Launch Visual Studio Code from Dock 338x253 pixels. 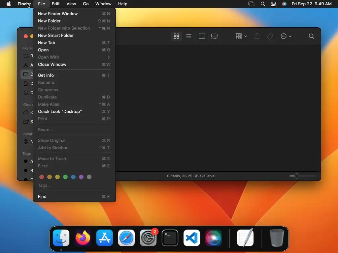pyautogui.click(x=192, y=238)
